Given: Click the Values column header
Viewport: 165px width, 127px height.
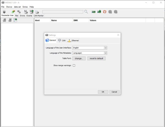Looking at the screenshot, I should tap(117, 20).
